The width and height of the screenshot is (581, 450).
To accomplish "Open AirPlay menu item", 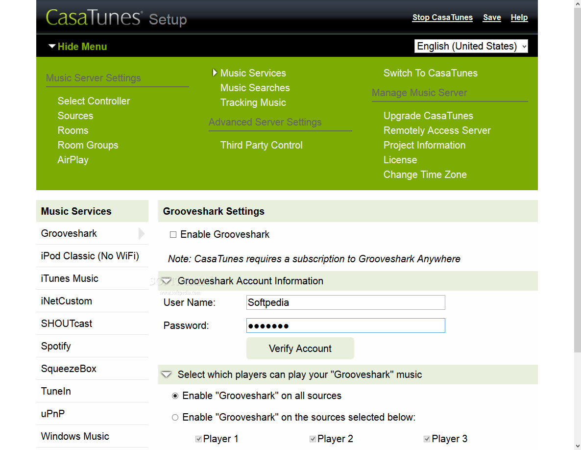I will (73, 160).
